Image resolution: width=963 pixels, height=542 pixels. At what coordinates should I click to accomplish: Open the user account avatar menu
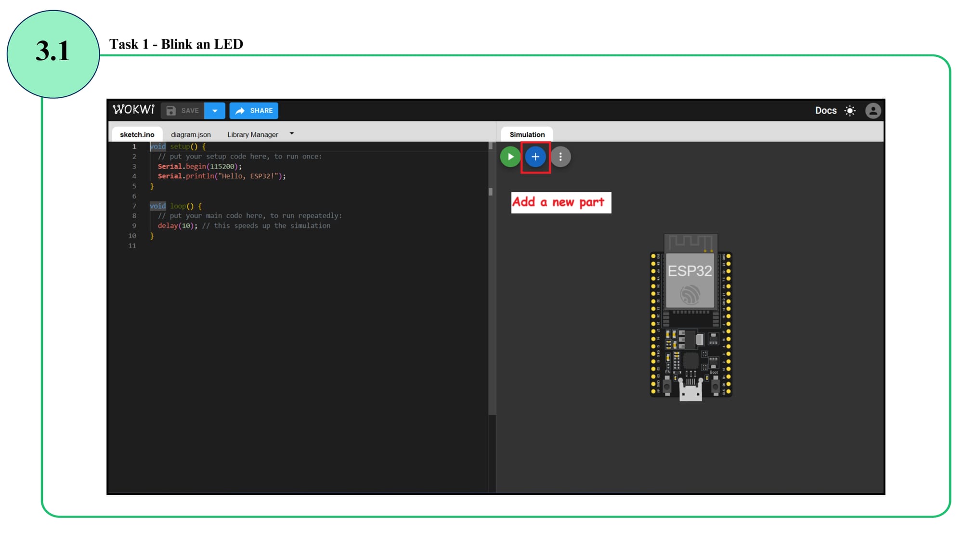tap(873, 111)
